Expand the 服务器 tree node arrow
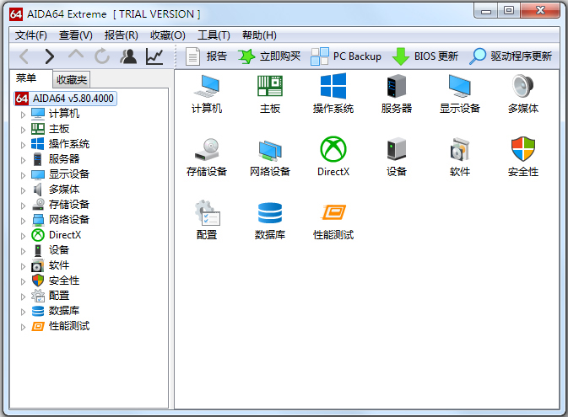 pos(23,160)
